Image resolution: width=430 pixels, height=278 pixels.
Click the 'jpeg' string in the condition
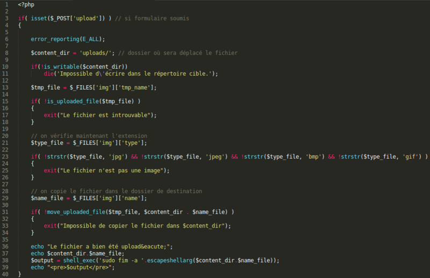coord(214,157)
